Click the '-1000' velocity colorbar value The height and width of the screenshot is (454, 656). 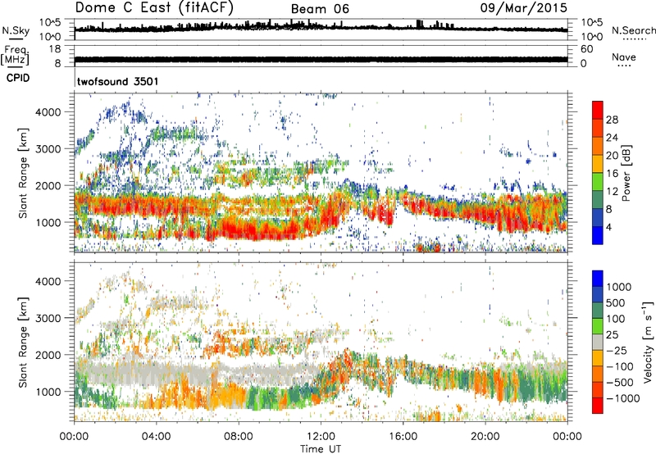click(x=622, y=398)
